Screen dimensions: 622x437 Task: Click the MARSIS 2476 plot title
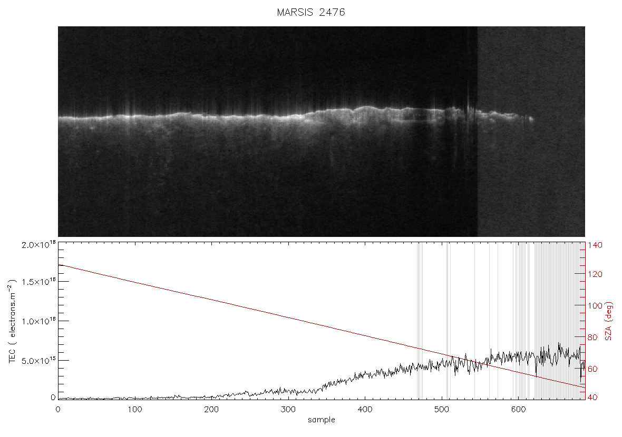tap(311, 12)
